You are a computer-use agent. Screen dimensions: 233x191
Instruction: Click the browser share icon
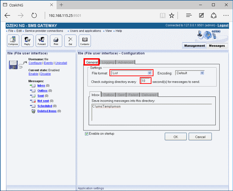pos(214,15)
